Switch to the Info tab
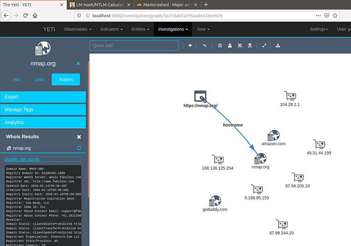The width and height of the screenshot is (351, 246). (16, 80)
